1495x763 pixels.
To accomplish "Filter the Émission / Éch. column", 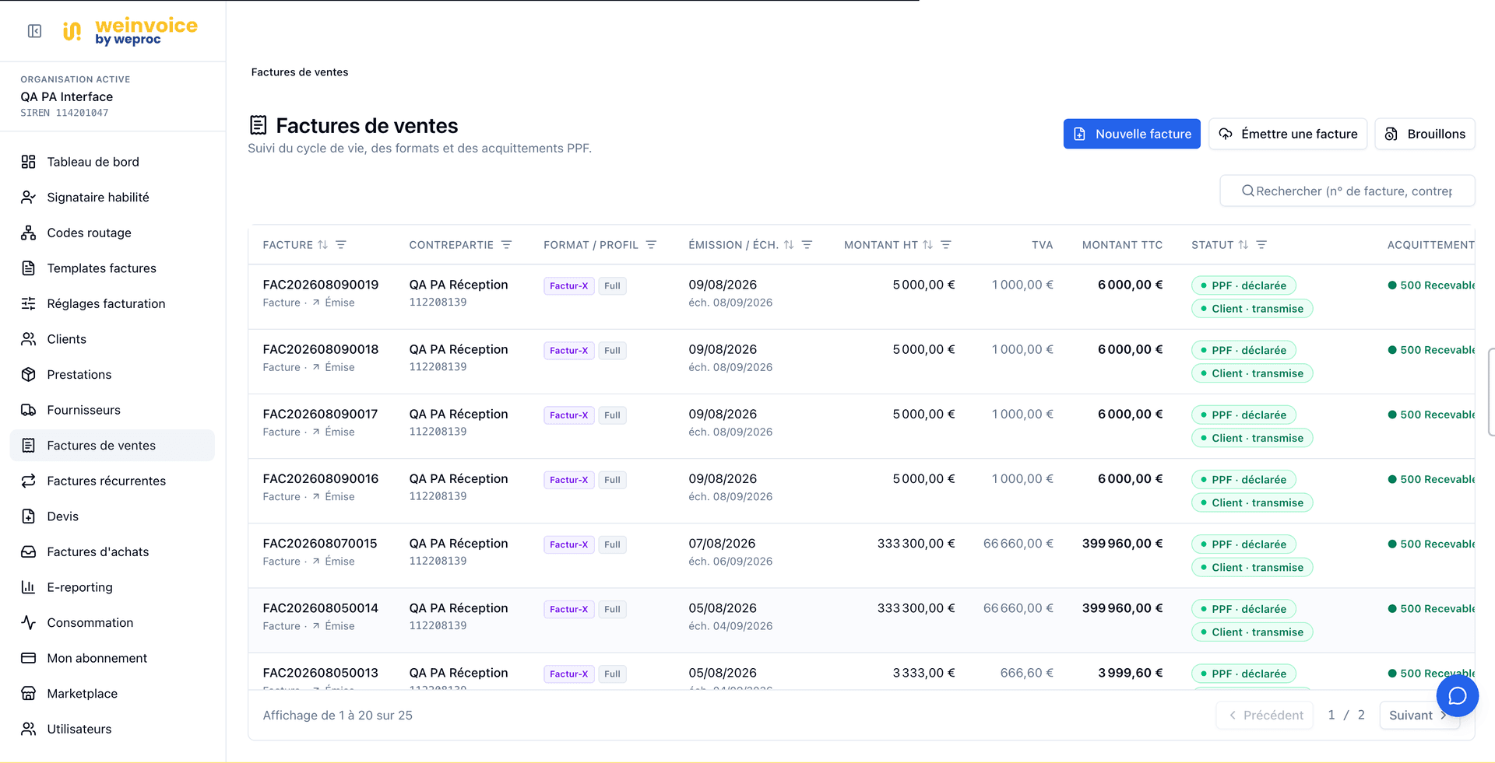I will (x=807, y=245).
